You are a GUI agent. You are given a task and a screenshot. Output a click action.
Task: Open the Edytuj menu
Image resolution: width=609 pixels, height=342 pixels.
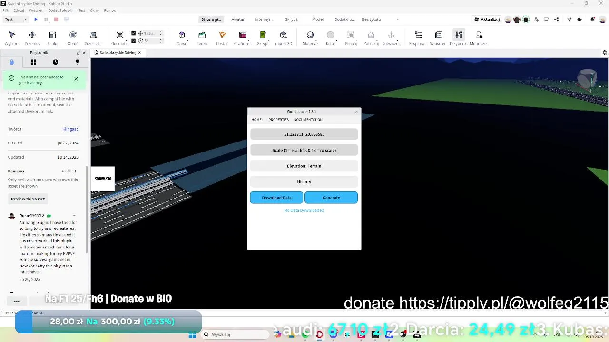[19, 10]
